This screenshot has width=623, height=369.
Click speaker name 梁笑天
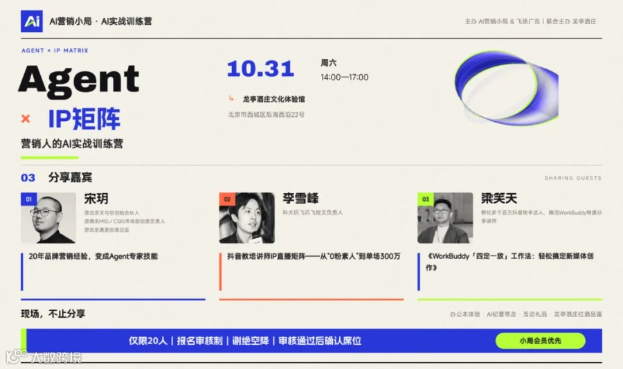[x=499, y=198]
